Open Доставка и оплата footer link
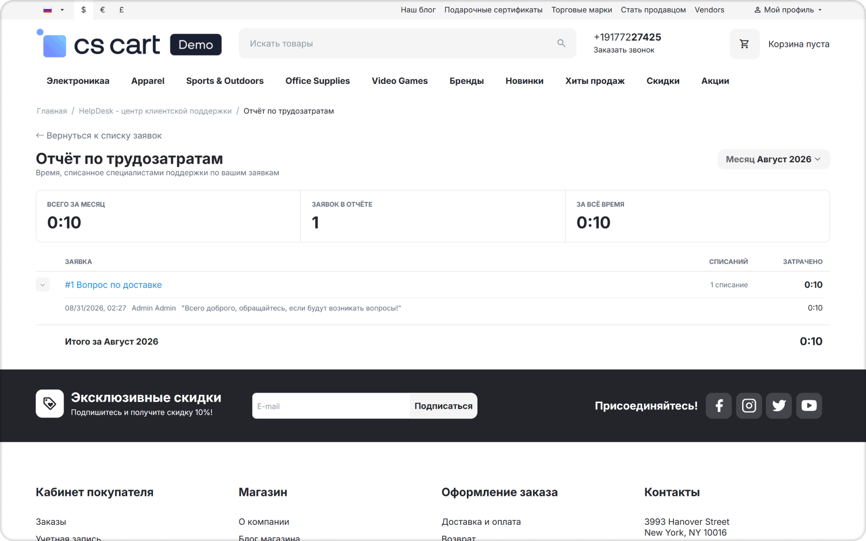The width and height of the screenshot is (866, 541). (x=481, y=522)
